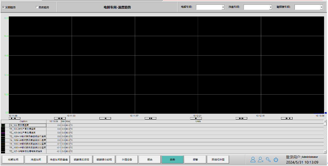Expand the 电解车间 dropdown list

click(223, 7)
